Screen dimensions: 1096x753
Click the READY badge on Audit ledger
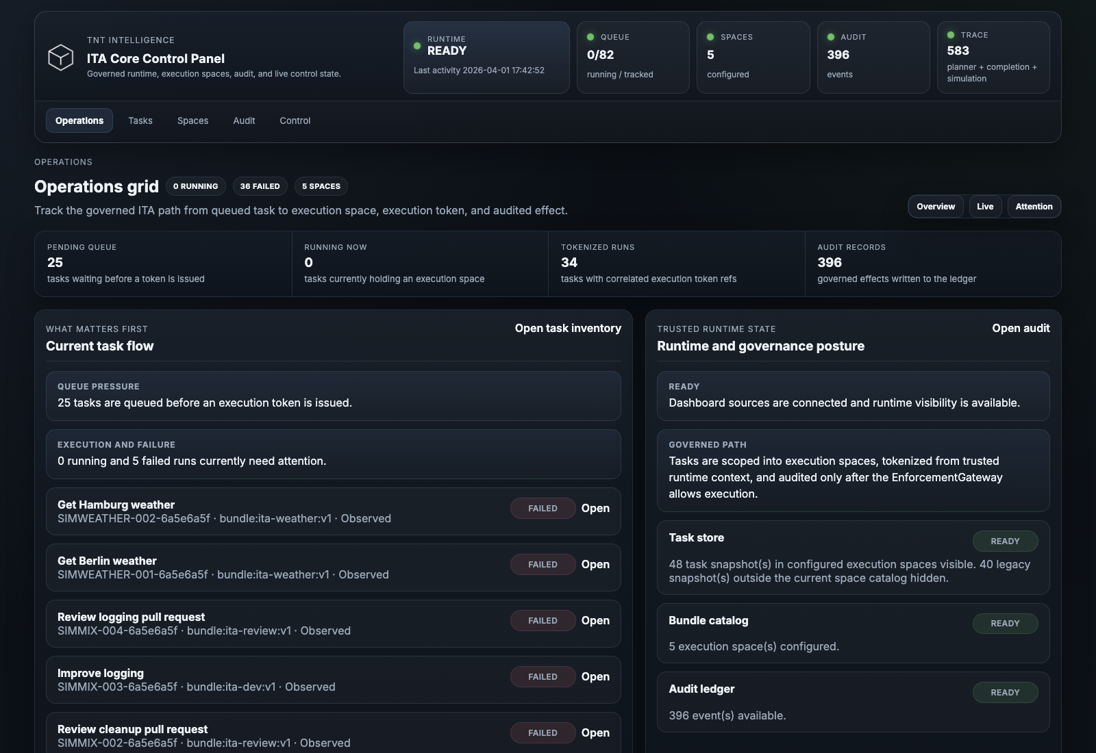pos(1005,692)
